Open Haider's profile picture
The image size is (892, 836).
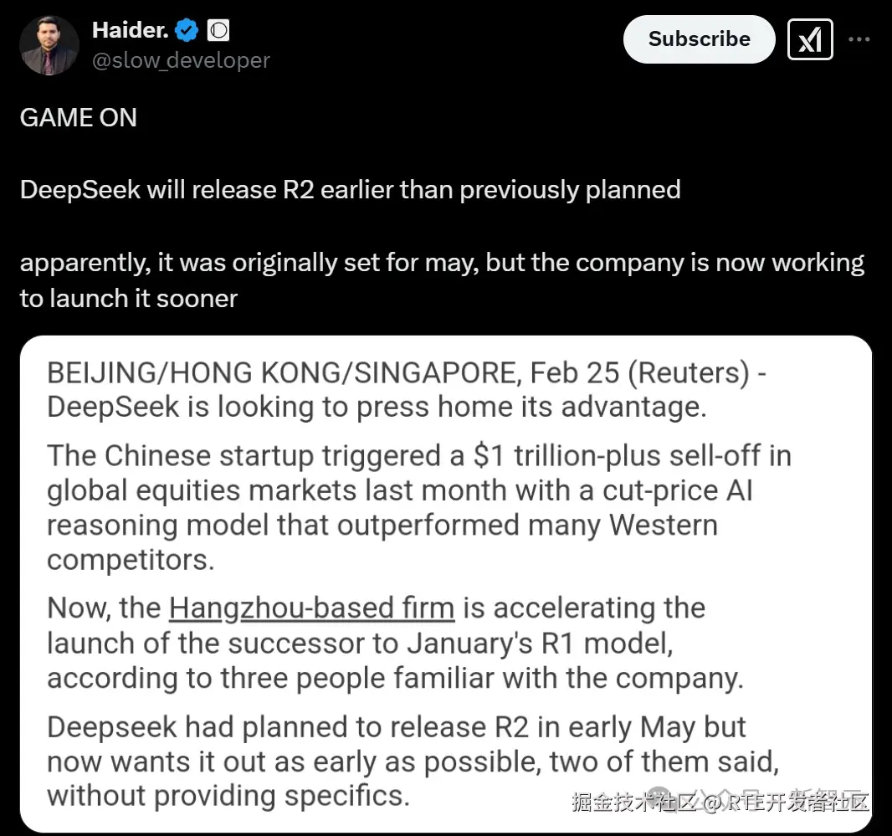(49, 45)
